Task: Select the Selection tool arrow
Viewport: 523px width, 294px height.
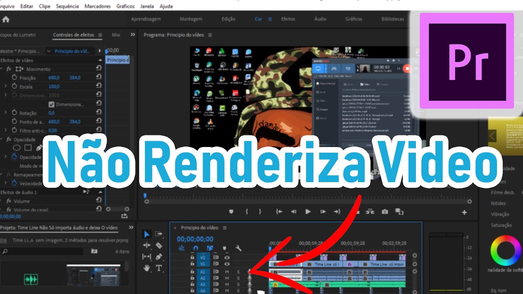Action: pos(147,234)
